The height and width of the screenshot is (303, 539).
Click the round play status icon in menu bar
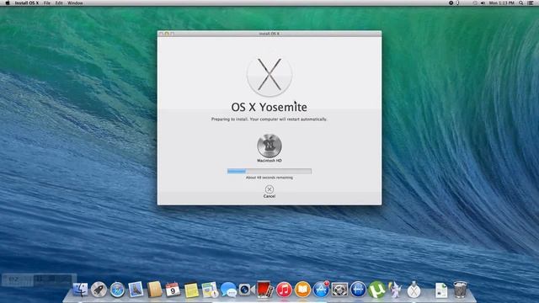click(x=451, y=3)
